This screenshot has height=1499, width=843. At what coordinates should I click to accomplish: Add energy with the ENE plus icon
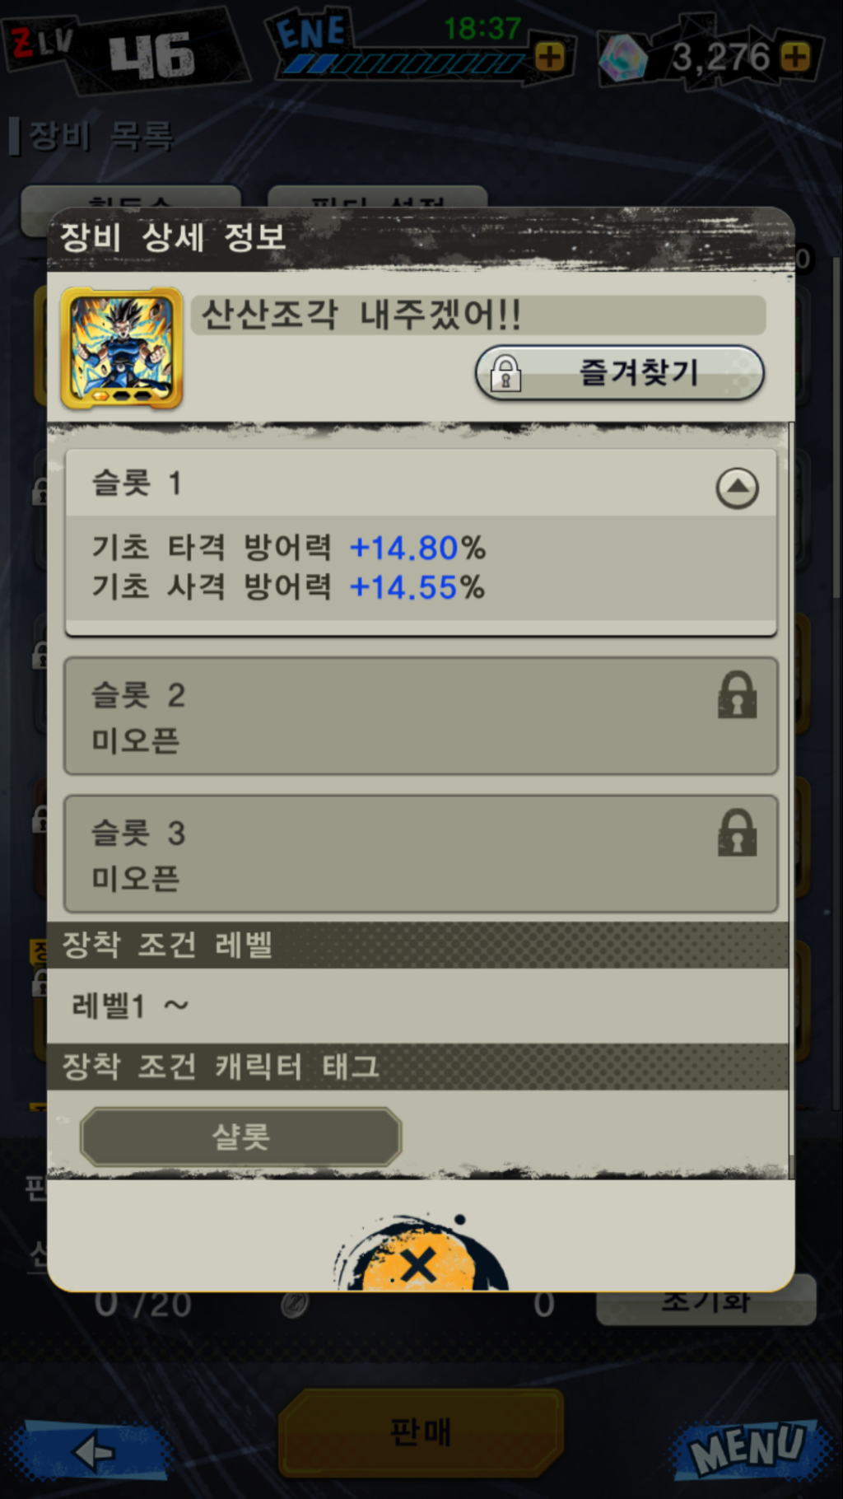click(x=550, y=57)
